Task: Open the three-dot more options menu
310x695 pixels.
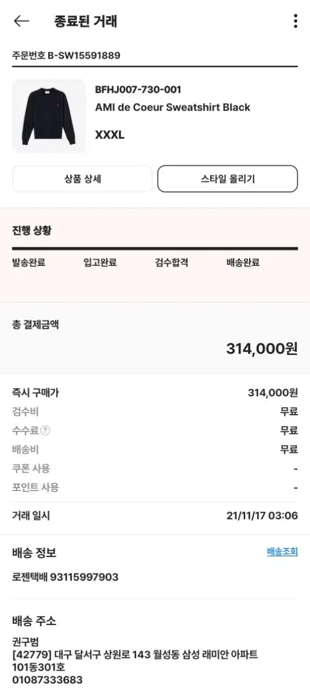Action: point(296,21)
